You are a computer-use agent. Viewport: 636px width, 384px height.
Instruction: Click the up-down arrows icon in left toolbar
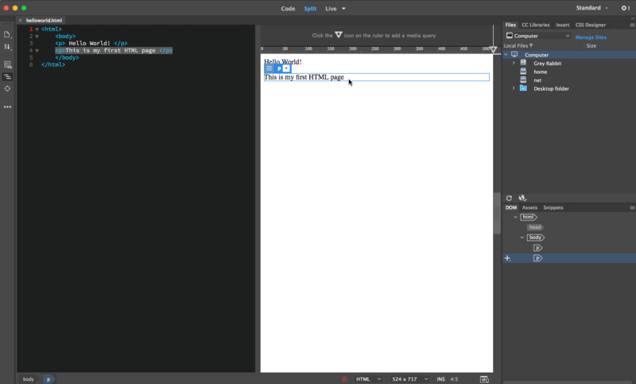click(x=7, y=47)
